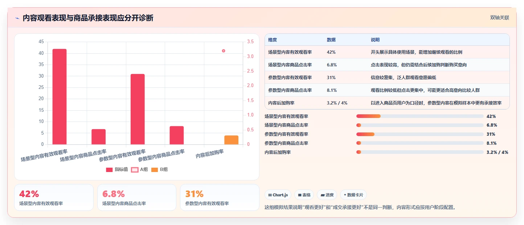Toggle the 指标值 legend swatch
Viewport: 524px width, 225px height.
pyautogui.click(x=109, y=169)
